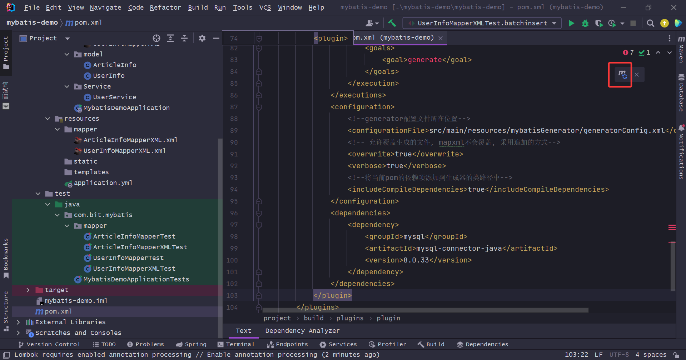Dismiss the Maven reload floating popup
Image resolution: width=686 pixels, height=360 pixels.
click(x=637, y=75)
